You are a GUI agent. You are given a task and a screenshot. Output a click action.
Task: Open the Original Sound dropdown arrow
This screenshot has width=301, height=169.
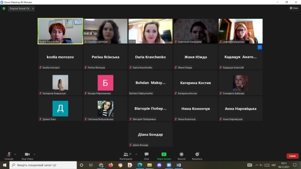[33, 8]
